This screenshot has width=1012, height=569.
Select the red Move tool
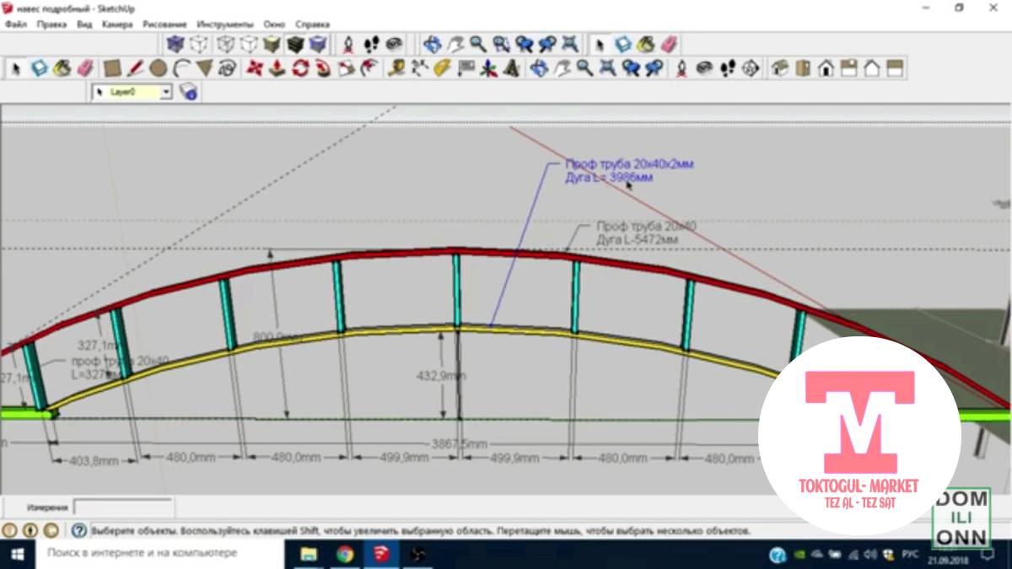click(x=254, y=68)
